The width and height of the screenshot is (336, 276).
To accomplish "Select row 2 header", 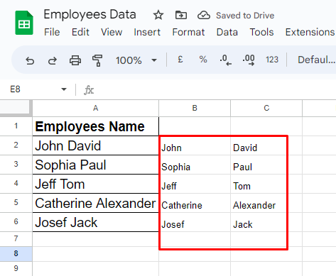I will [16, 145].
